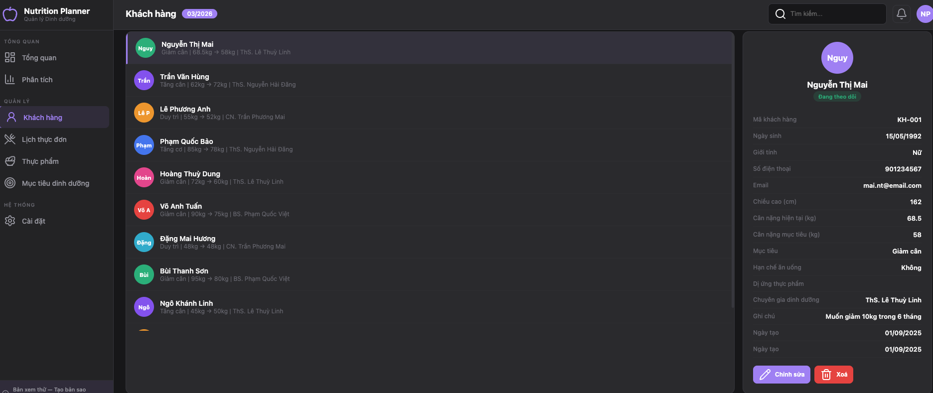The height and width of the screenshot is (393, 933).
Task: Select customer Trần Văn Hùng
Action: point(429,80)
